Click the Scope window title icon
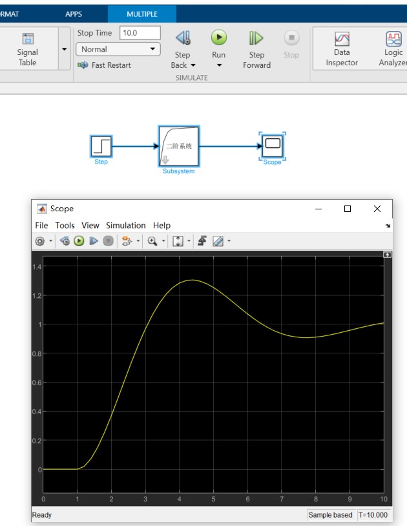 tap(42, 209)
